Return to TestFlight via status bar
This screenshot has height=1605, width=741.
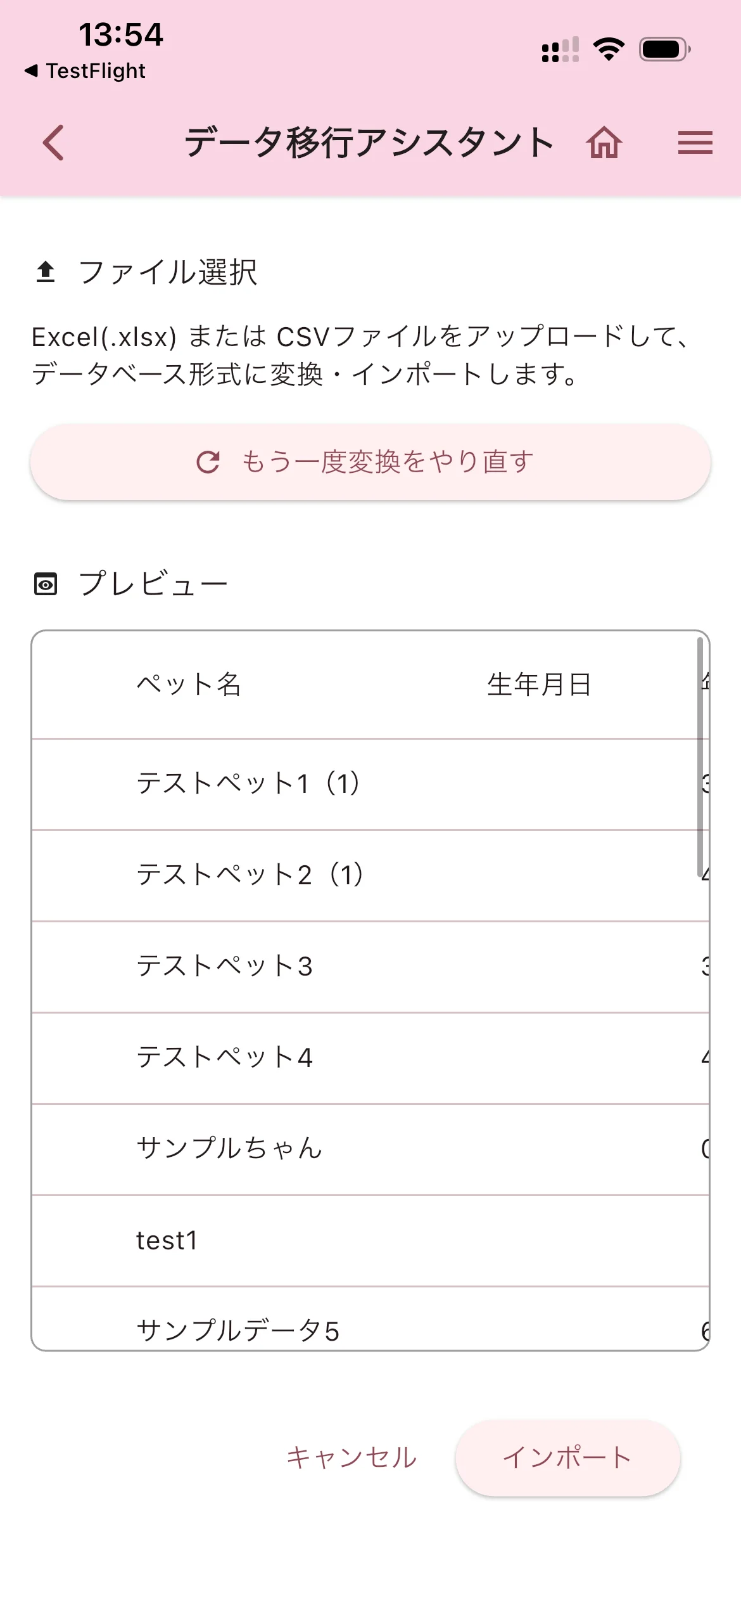(x=85, y=71)
